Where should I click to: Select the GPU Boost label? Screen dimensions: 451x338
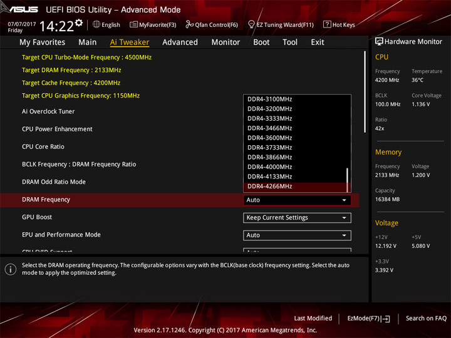coord(37,217)
